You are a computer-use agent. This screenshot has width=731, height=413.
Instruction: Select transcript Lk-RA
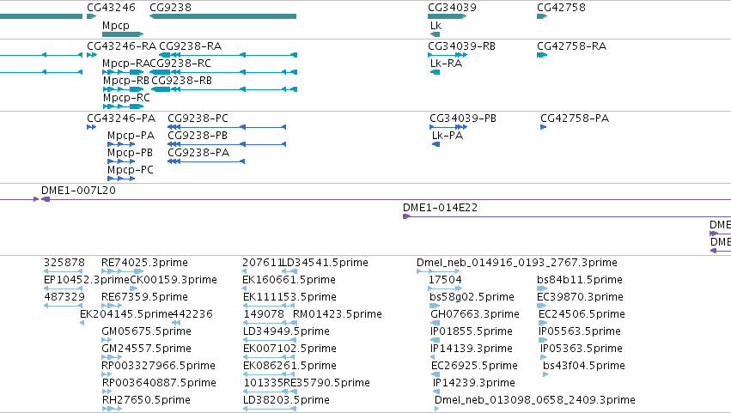tap(446, 64)
